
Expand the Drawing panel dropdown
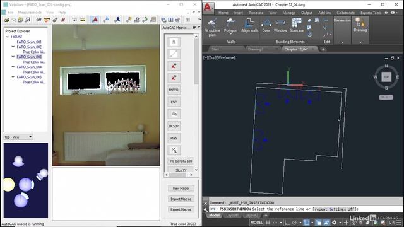tap(360, 42)
